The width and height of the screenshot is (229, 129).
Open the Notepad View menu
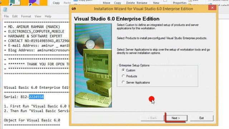tap(38, 16)
